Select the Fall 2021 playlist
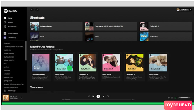 click(7, 74)
